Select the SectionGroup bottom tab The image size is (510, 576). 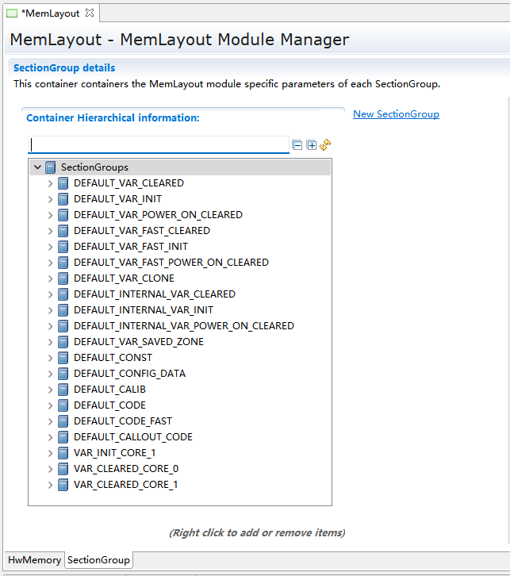click(x=98, y=560)
